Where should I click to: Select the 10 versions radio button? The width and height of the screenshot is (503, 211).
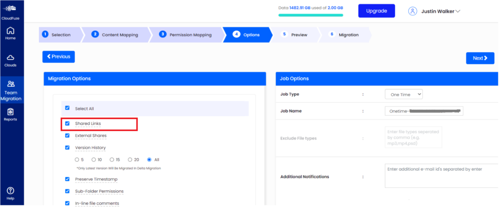pos(94,160)
